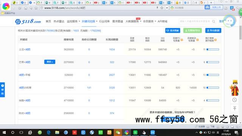242x136 pixels.
Task: Click the 下载 download status bar item
Action: coord(211,127)
